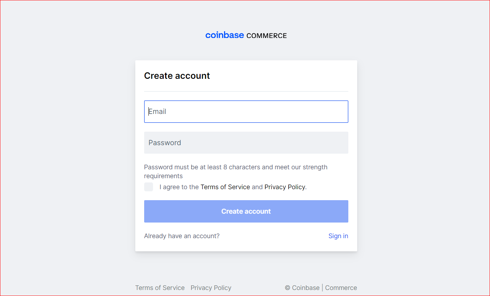490x296 pixels.
Task: Click the password strength requirements hint text
Action: [x=236, y=171]
